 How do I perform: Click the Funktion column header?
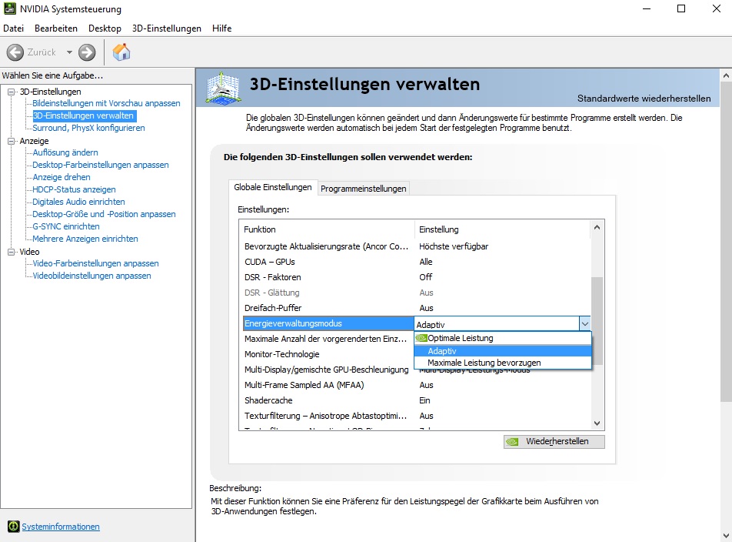(327, 229)
